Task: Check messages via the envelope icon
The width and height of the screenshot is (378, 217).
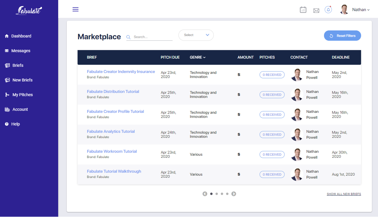Action: pyautogui.click(x=316, y=10)
